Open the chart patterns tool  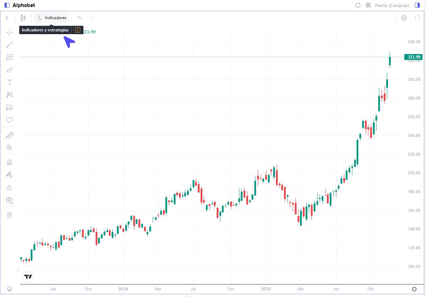(x=9, y=95)
